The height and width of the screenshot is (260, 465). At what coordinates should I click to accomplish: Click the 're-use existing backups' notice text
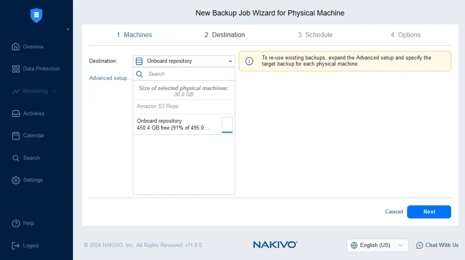point(346,61)
